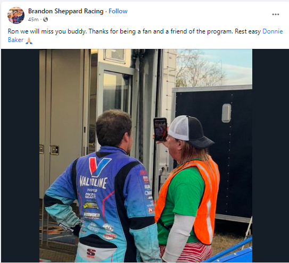Open the Brandon Sheppard Racing page name
This screenshot has width=289, height=263.
click(65, 11)
